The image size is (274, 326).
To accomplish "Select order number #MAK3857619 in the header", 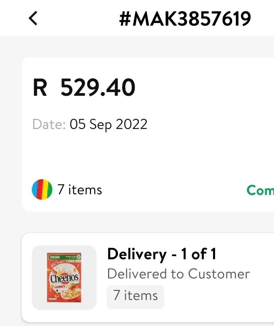I will pos(185,19).
